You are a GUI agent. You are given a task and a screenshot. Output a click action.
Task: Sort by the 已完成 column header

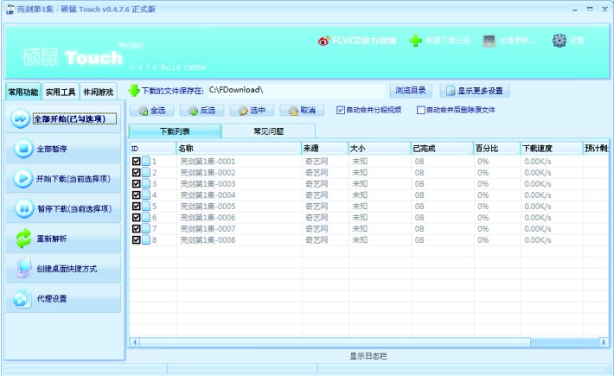443,149
